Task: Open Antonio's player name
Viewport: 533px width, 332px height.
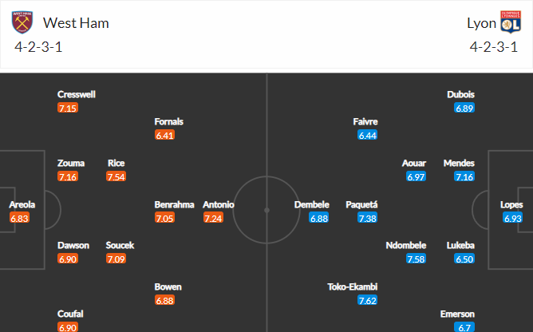Action: 218,204
